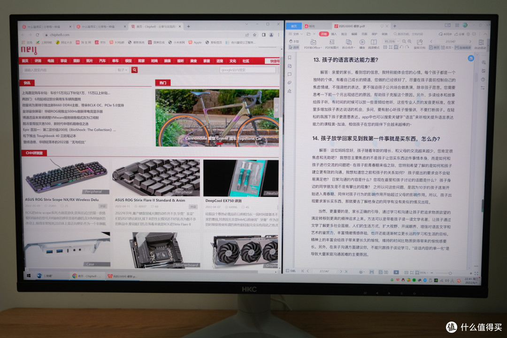The width and height of the screenshot is (507, 338).
Task: Click PDF转图片 tool
Action: [332, 44]
